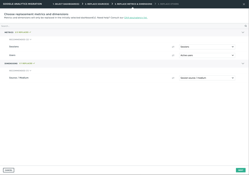This screenshot has width=249, height=175.
Task: Collapse the Dimensions section chevron
Action: coord(243,63)
